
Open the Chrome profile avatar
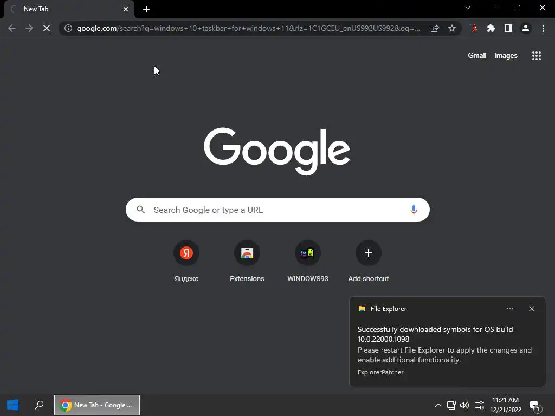coord(526,28)
